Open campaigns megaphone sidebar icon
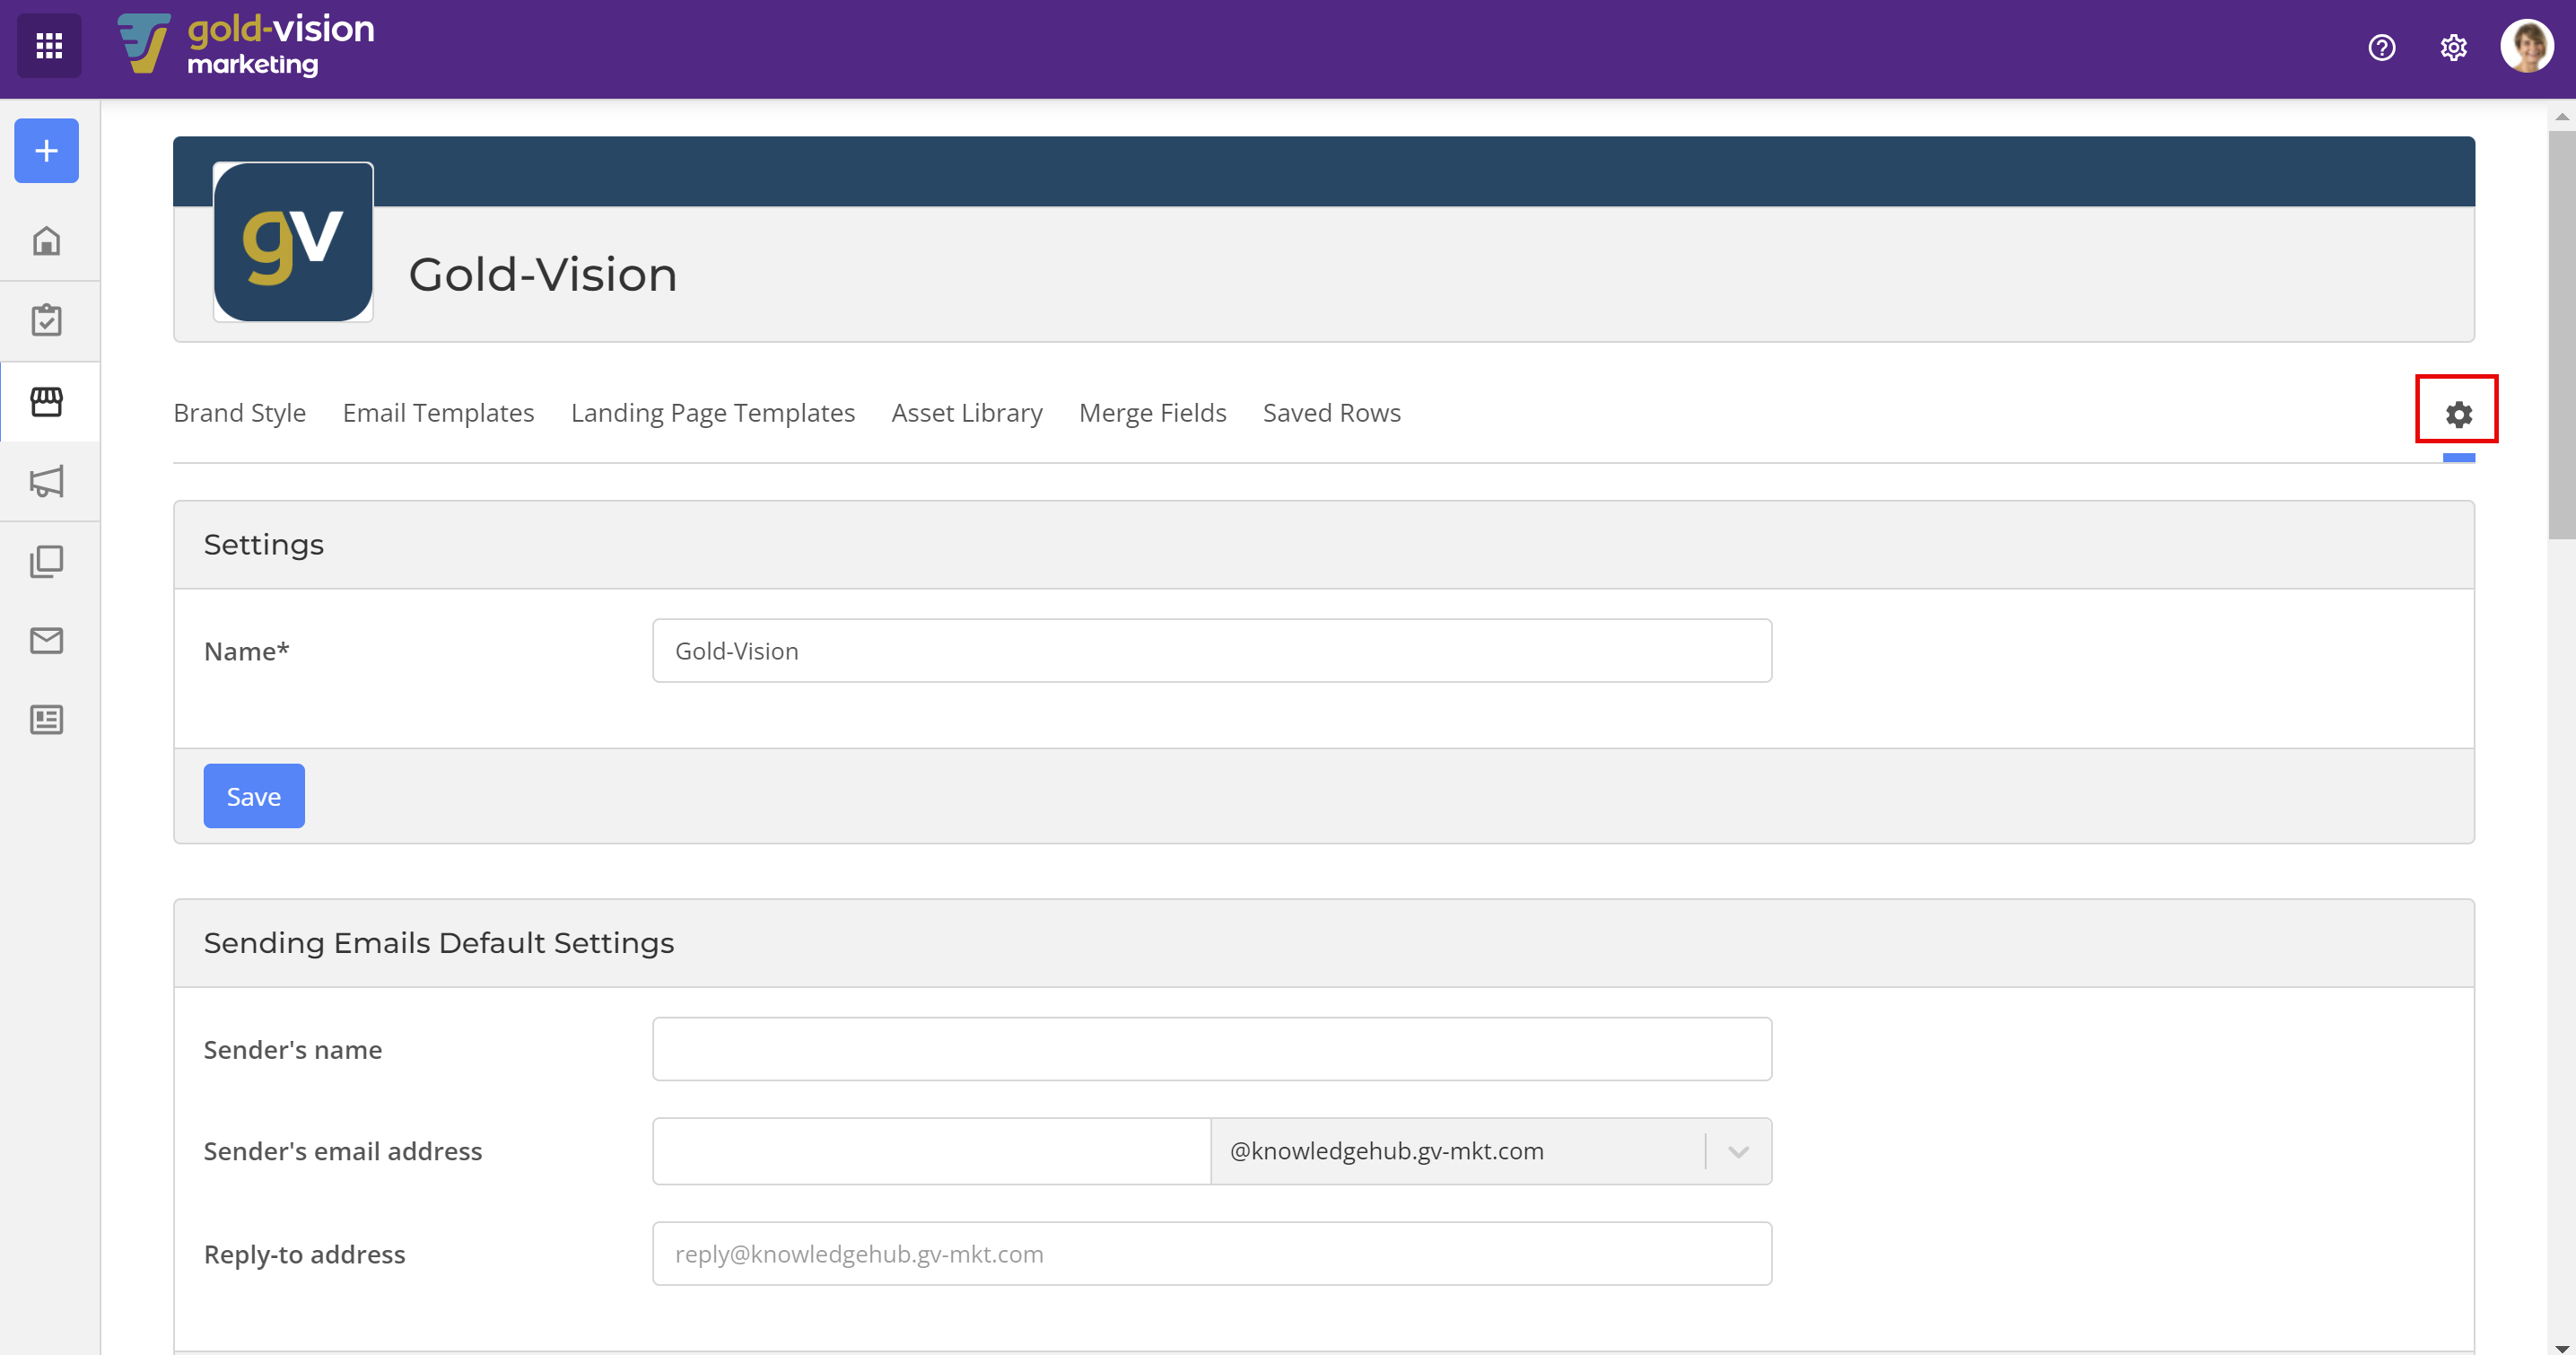The height and width of the screenshot is (1355, 2576). [47, 481]
